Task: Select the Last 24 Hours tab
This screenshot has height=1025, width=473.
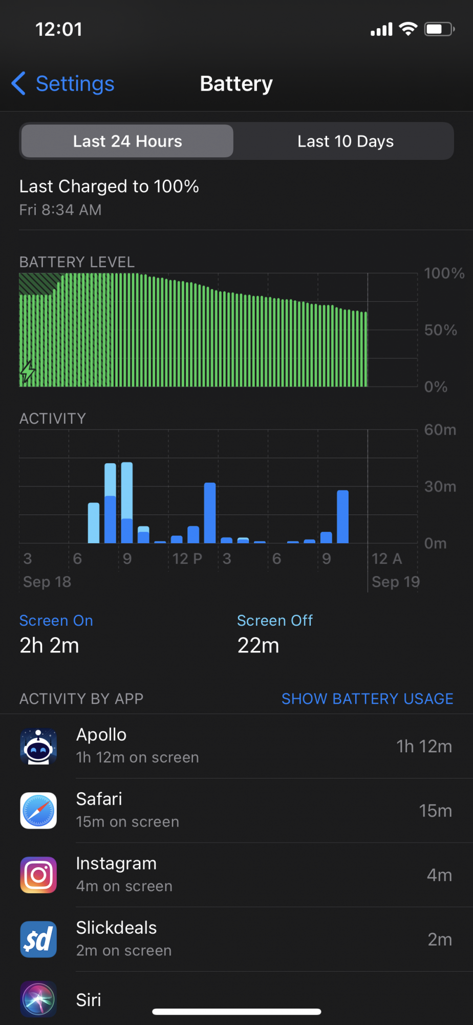Action: [x=127, y=141]
